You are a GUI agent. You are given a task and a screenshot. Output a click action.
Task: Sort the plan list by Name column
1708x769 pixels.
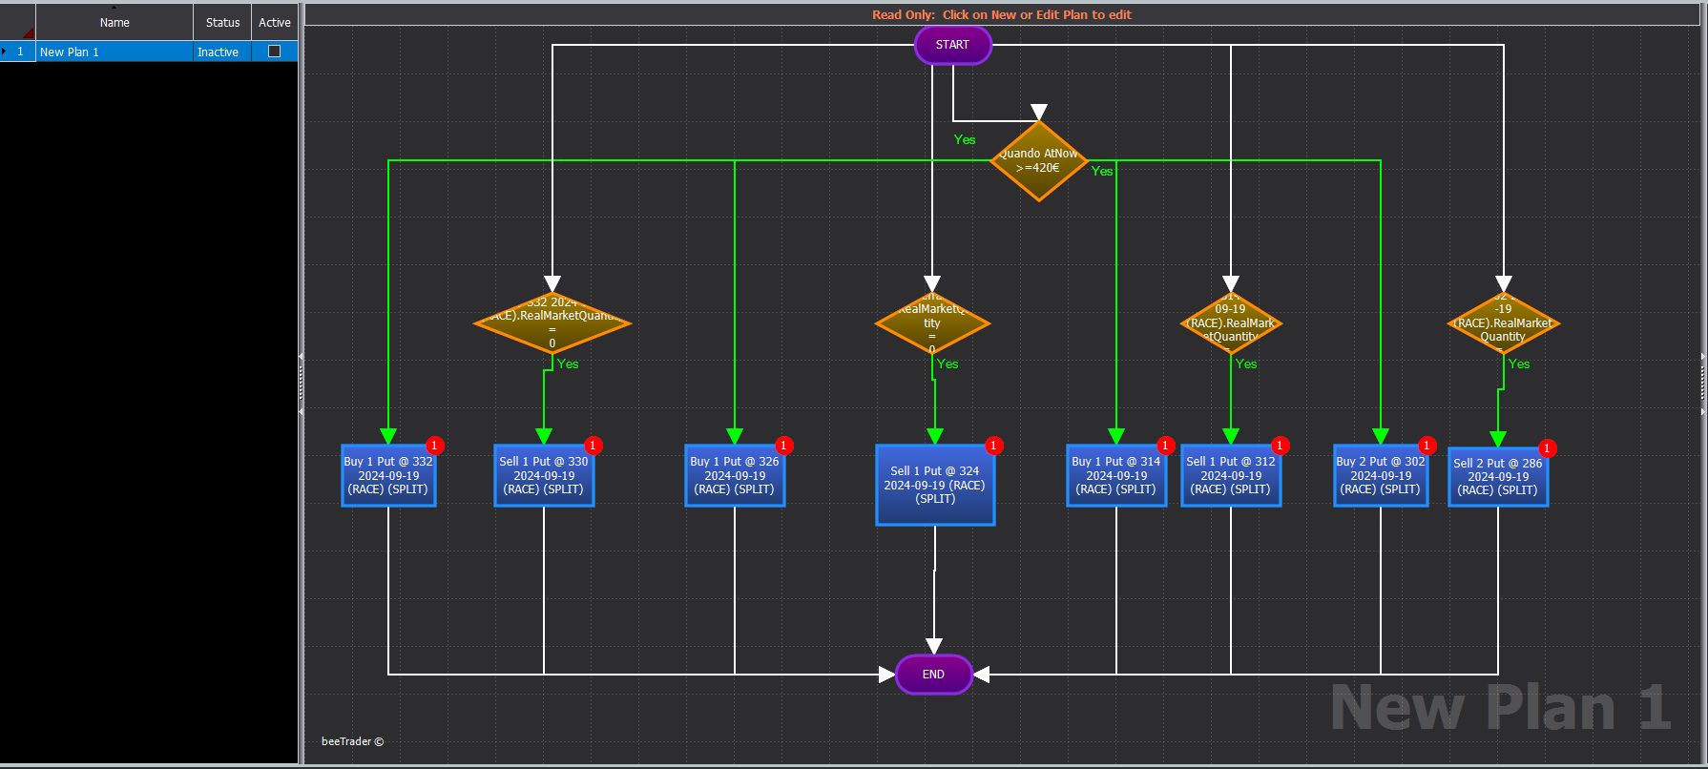click(x=115, y=22)
